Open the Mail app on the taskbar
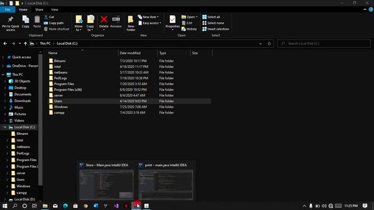The image size is (374, 210). (x=56, y=206)
